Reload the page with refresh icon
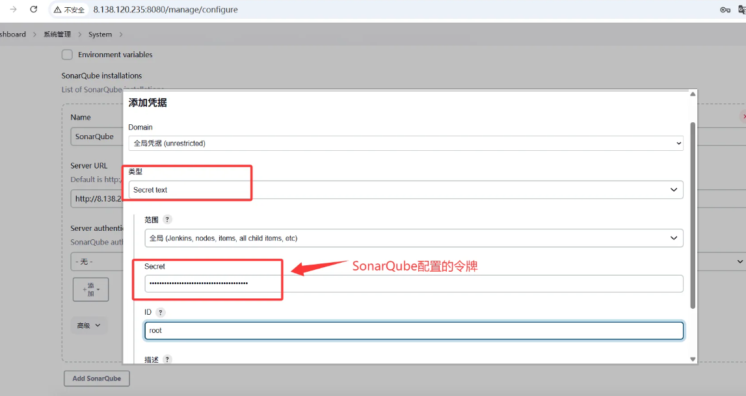 coord(34,9)
